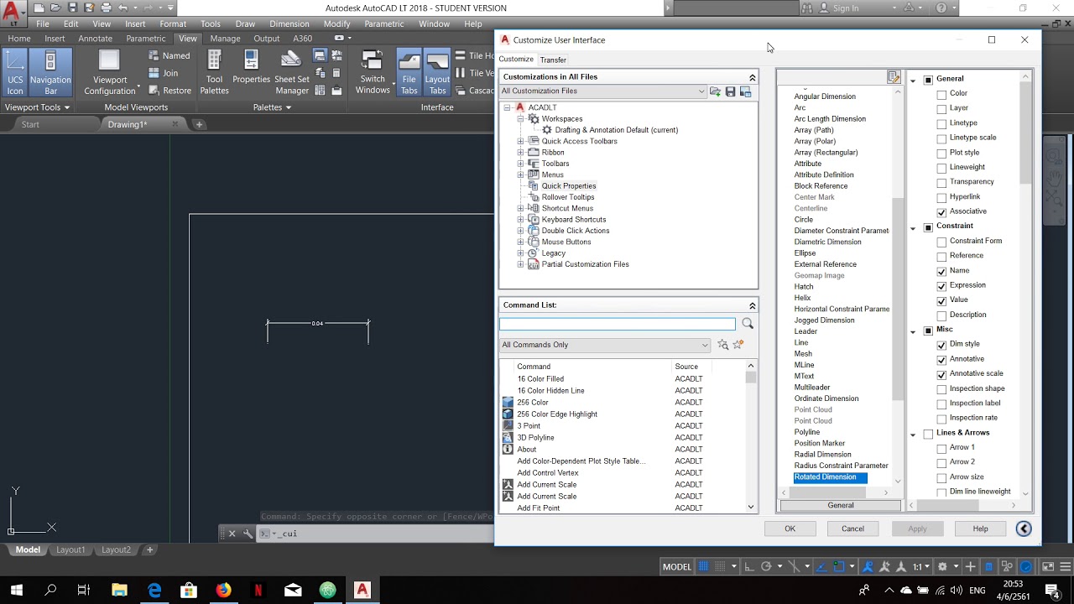Open Microsoft Edge from taskbar

pyautogui.click(x=154, y=591)
